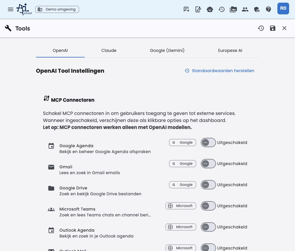
Task: Click the Gmail row title
Action: pos(66,167)
